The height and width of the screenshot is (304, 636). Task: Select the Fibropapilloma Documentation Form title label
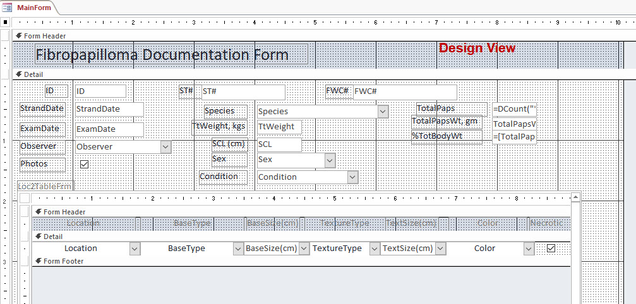(x=172, y=54)
